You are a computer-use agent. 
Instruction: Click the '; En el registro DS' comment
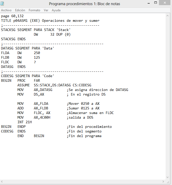click(x=86, y=94)
